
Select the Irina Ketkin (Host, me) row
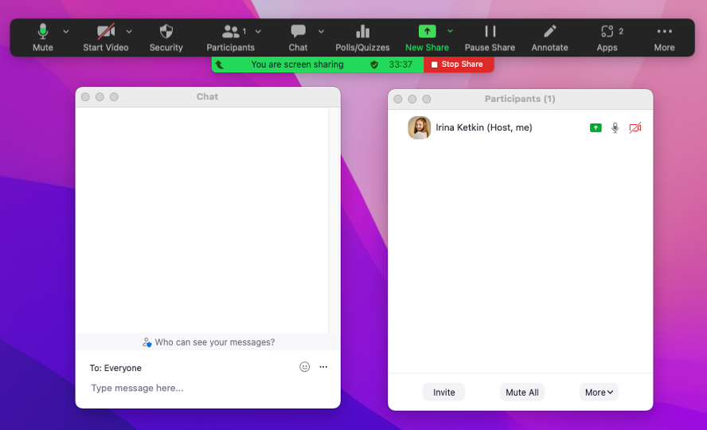[x=521, y=127]
